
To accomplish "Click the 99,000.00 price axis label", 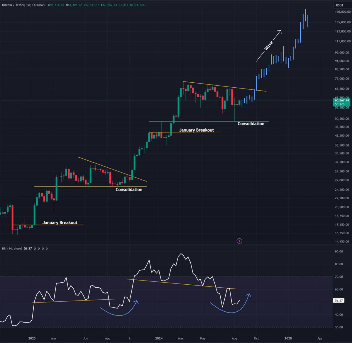I will coord(343,52).
